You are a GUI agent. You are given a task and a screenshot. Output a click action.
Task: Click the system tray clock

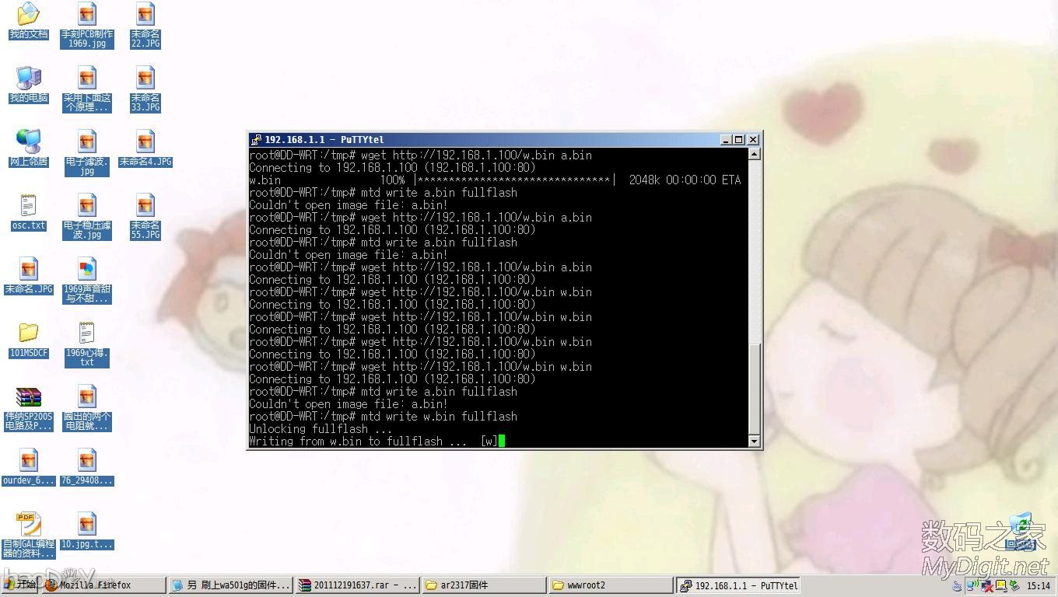coord(1038,586)
